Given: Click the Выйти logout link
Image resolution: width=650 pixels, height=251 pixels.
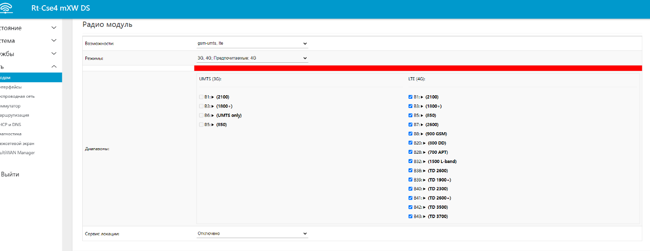Looking at the screenshot, I should click(10, 174).
